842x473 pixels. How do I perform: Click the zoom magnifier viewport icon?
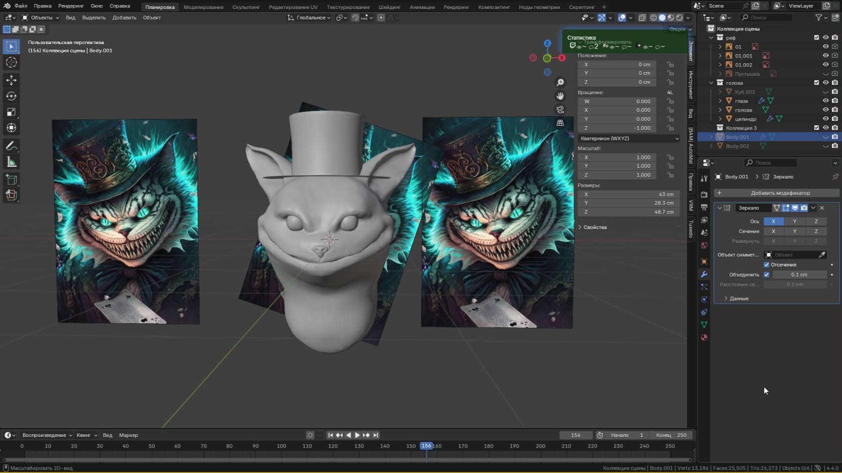(560, 83)
